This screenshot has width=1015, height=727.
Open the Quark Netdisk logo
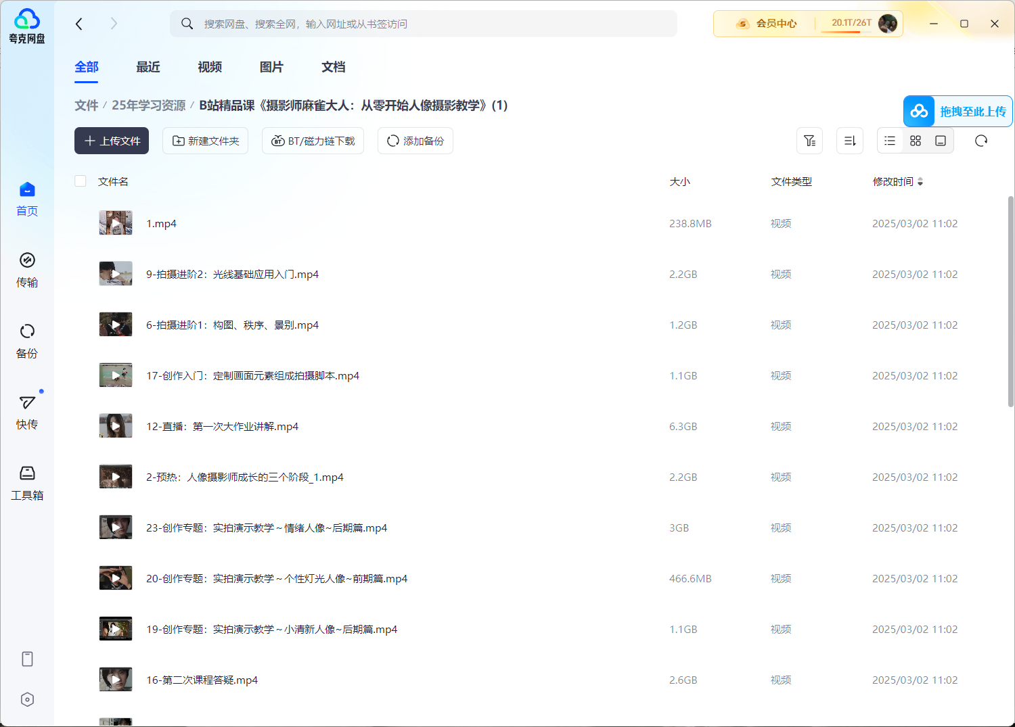[x=27, y=26]
